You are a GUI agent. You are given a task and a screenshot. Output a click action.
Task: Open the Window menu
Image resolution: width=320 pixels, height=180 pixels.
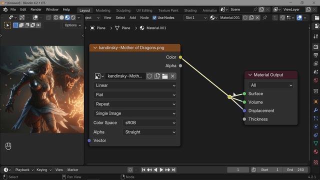click(52, 9)
